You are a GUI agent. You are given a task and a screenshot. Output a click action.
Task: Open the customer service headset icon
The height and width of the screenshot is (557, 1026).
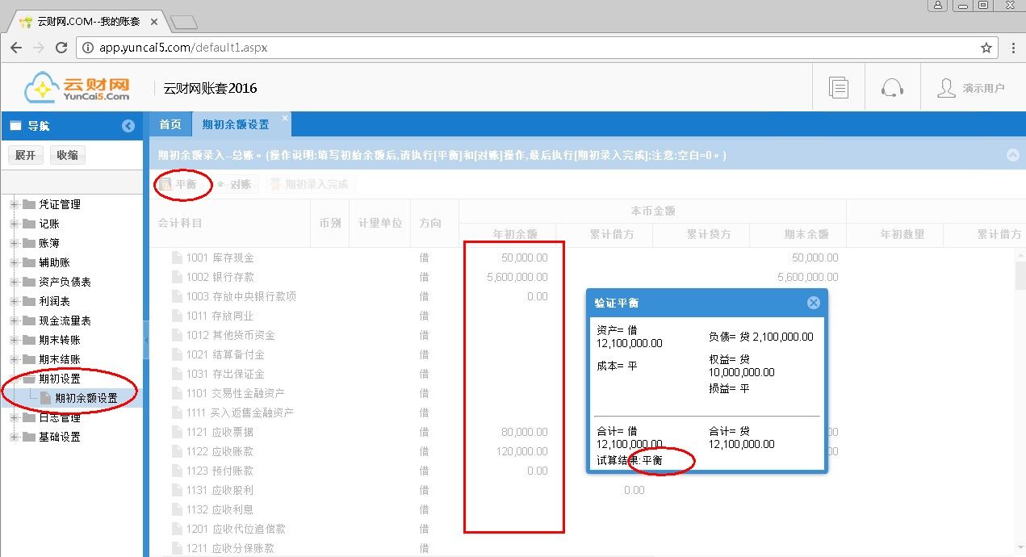892,87
